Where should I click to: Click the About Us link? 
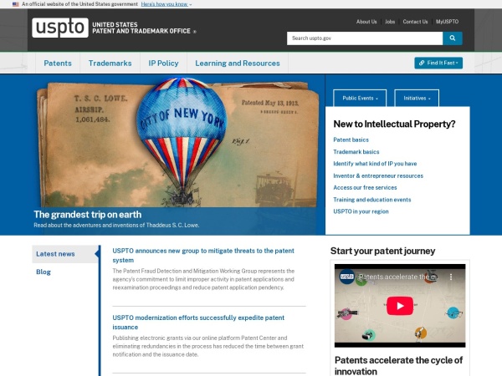pyautogui.click(x=366, y=22)
